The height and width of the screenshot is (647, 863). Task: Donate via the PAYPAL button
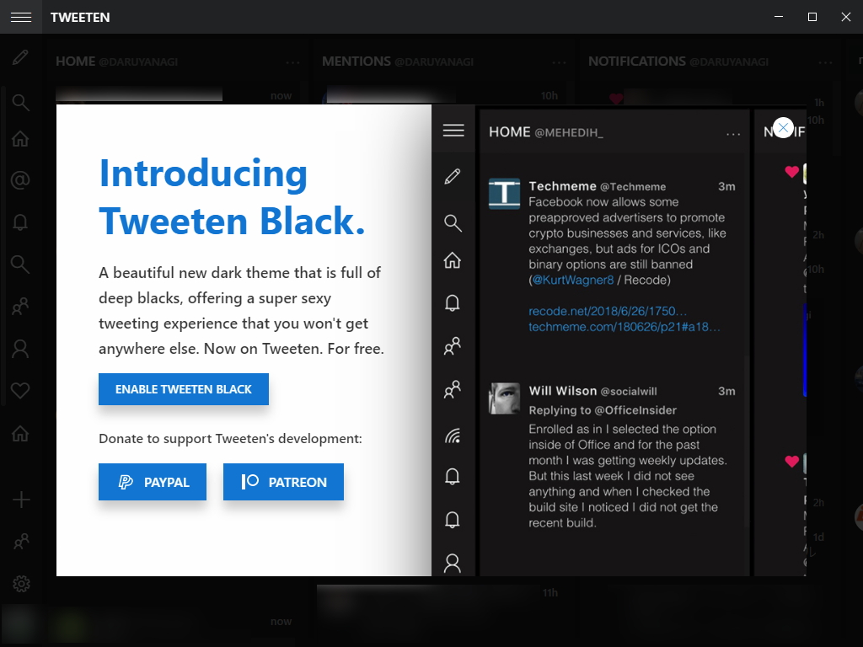pos(153,482)
